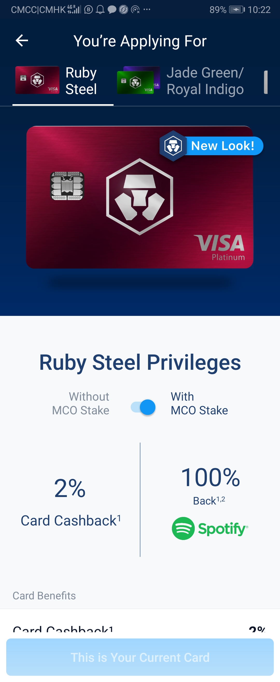
Task: Tap the battery icon in status bar
Action: tap(237, 10)
